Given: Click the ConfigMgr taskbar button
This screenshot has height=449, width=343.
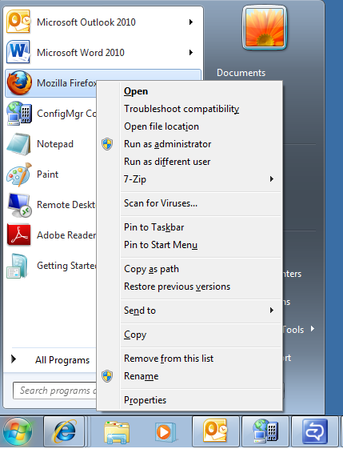Looking at the screenshot, I should (265, 431).
